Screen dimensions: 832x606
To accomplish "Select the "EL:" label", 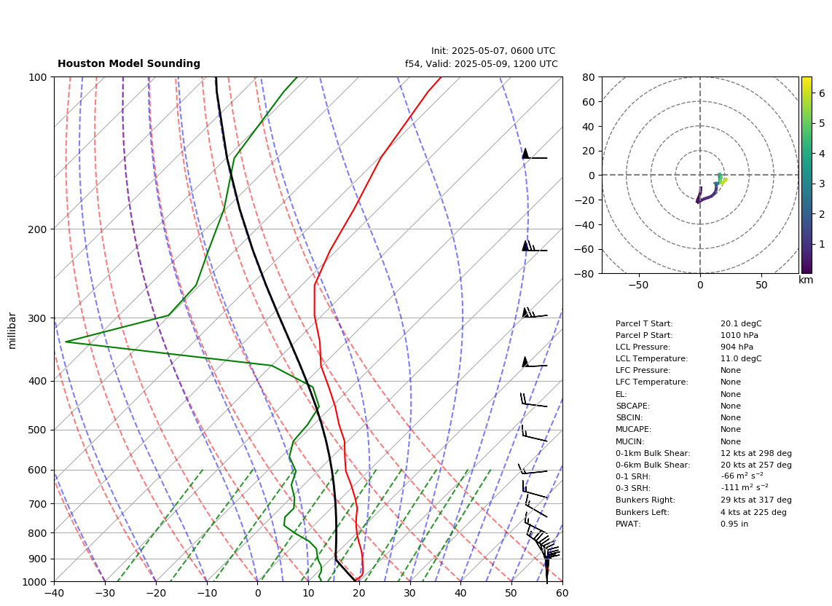I will click(x=621, y=394).
